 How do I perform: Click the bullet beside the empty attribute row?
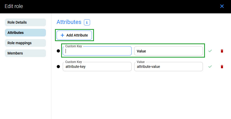click(58, 51)
